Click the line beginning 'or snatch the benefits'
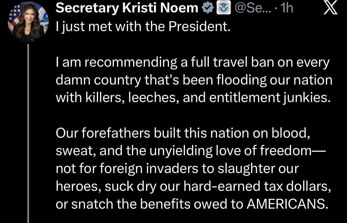 pyautogui.click(x=192, y=204)
